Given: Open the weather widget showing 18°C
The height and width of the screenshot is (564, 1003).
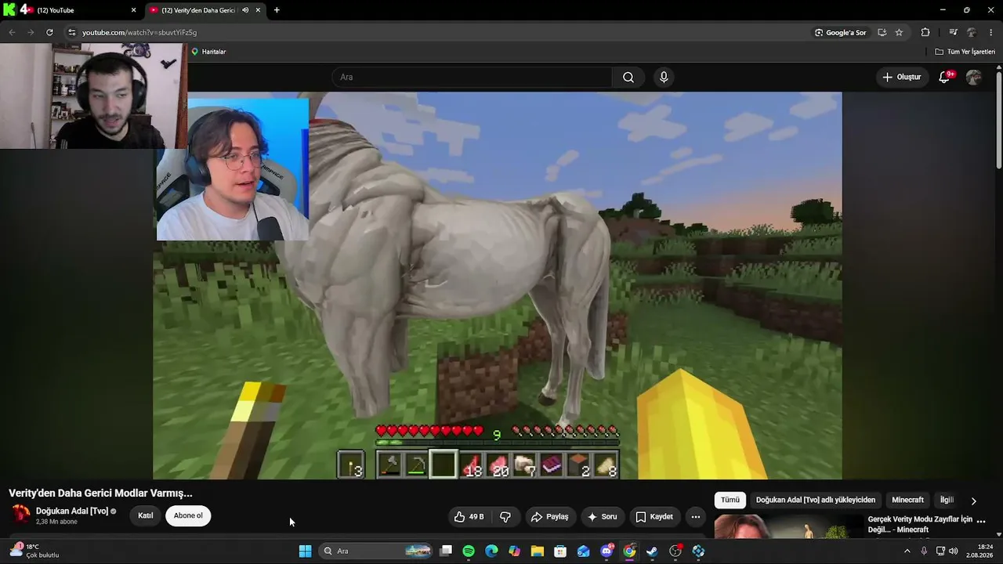Looking at the screenshot, I should pyautogui.click(x=34, y=551).
